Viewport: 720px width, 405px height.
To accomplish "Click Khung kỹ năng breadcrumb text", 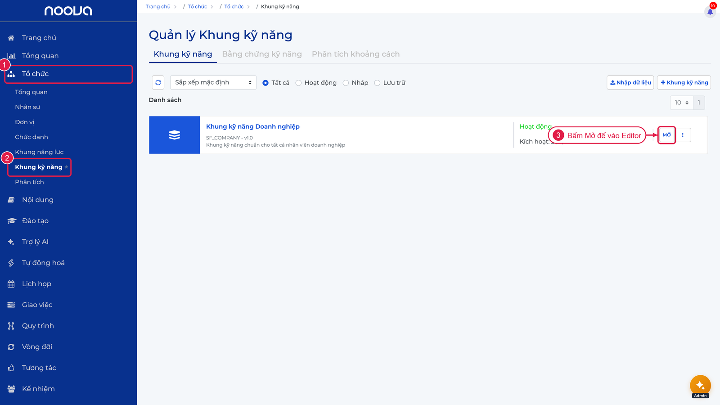I will coord(280,7).
